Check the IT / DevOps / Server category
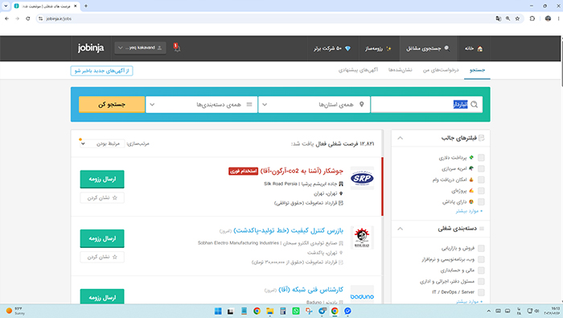 coord(481,292)
